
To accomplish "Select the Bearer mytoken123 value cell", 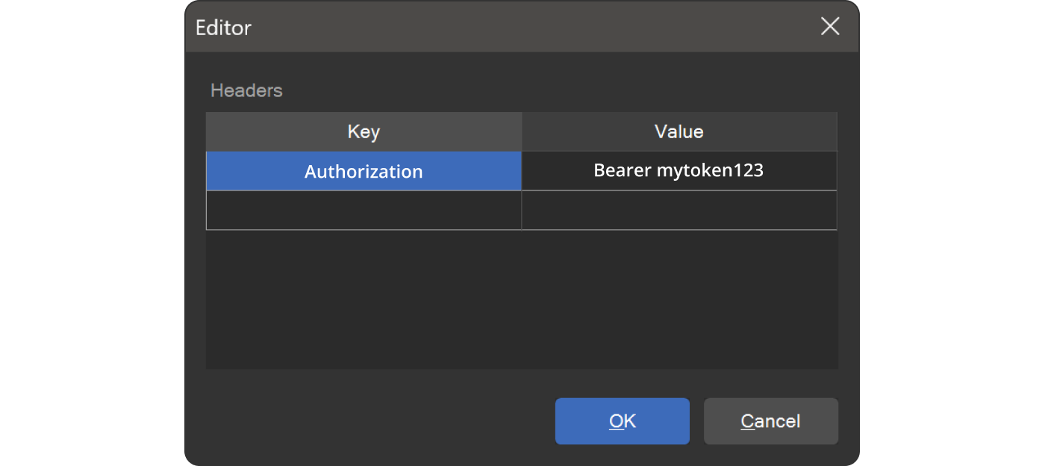I will [x=679, y=171].
